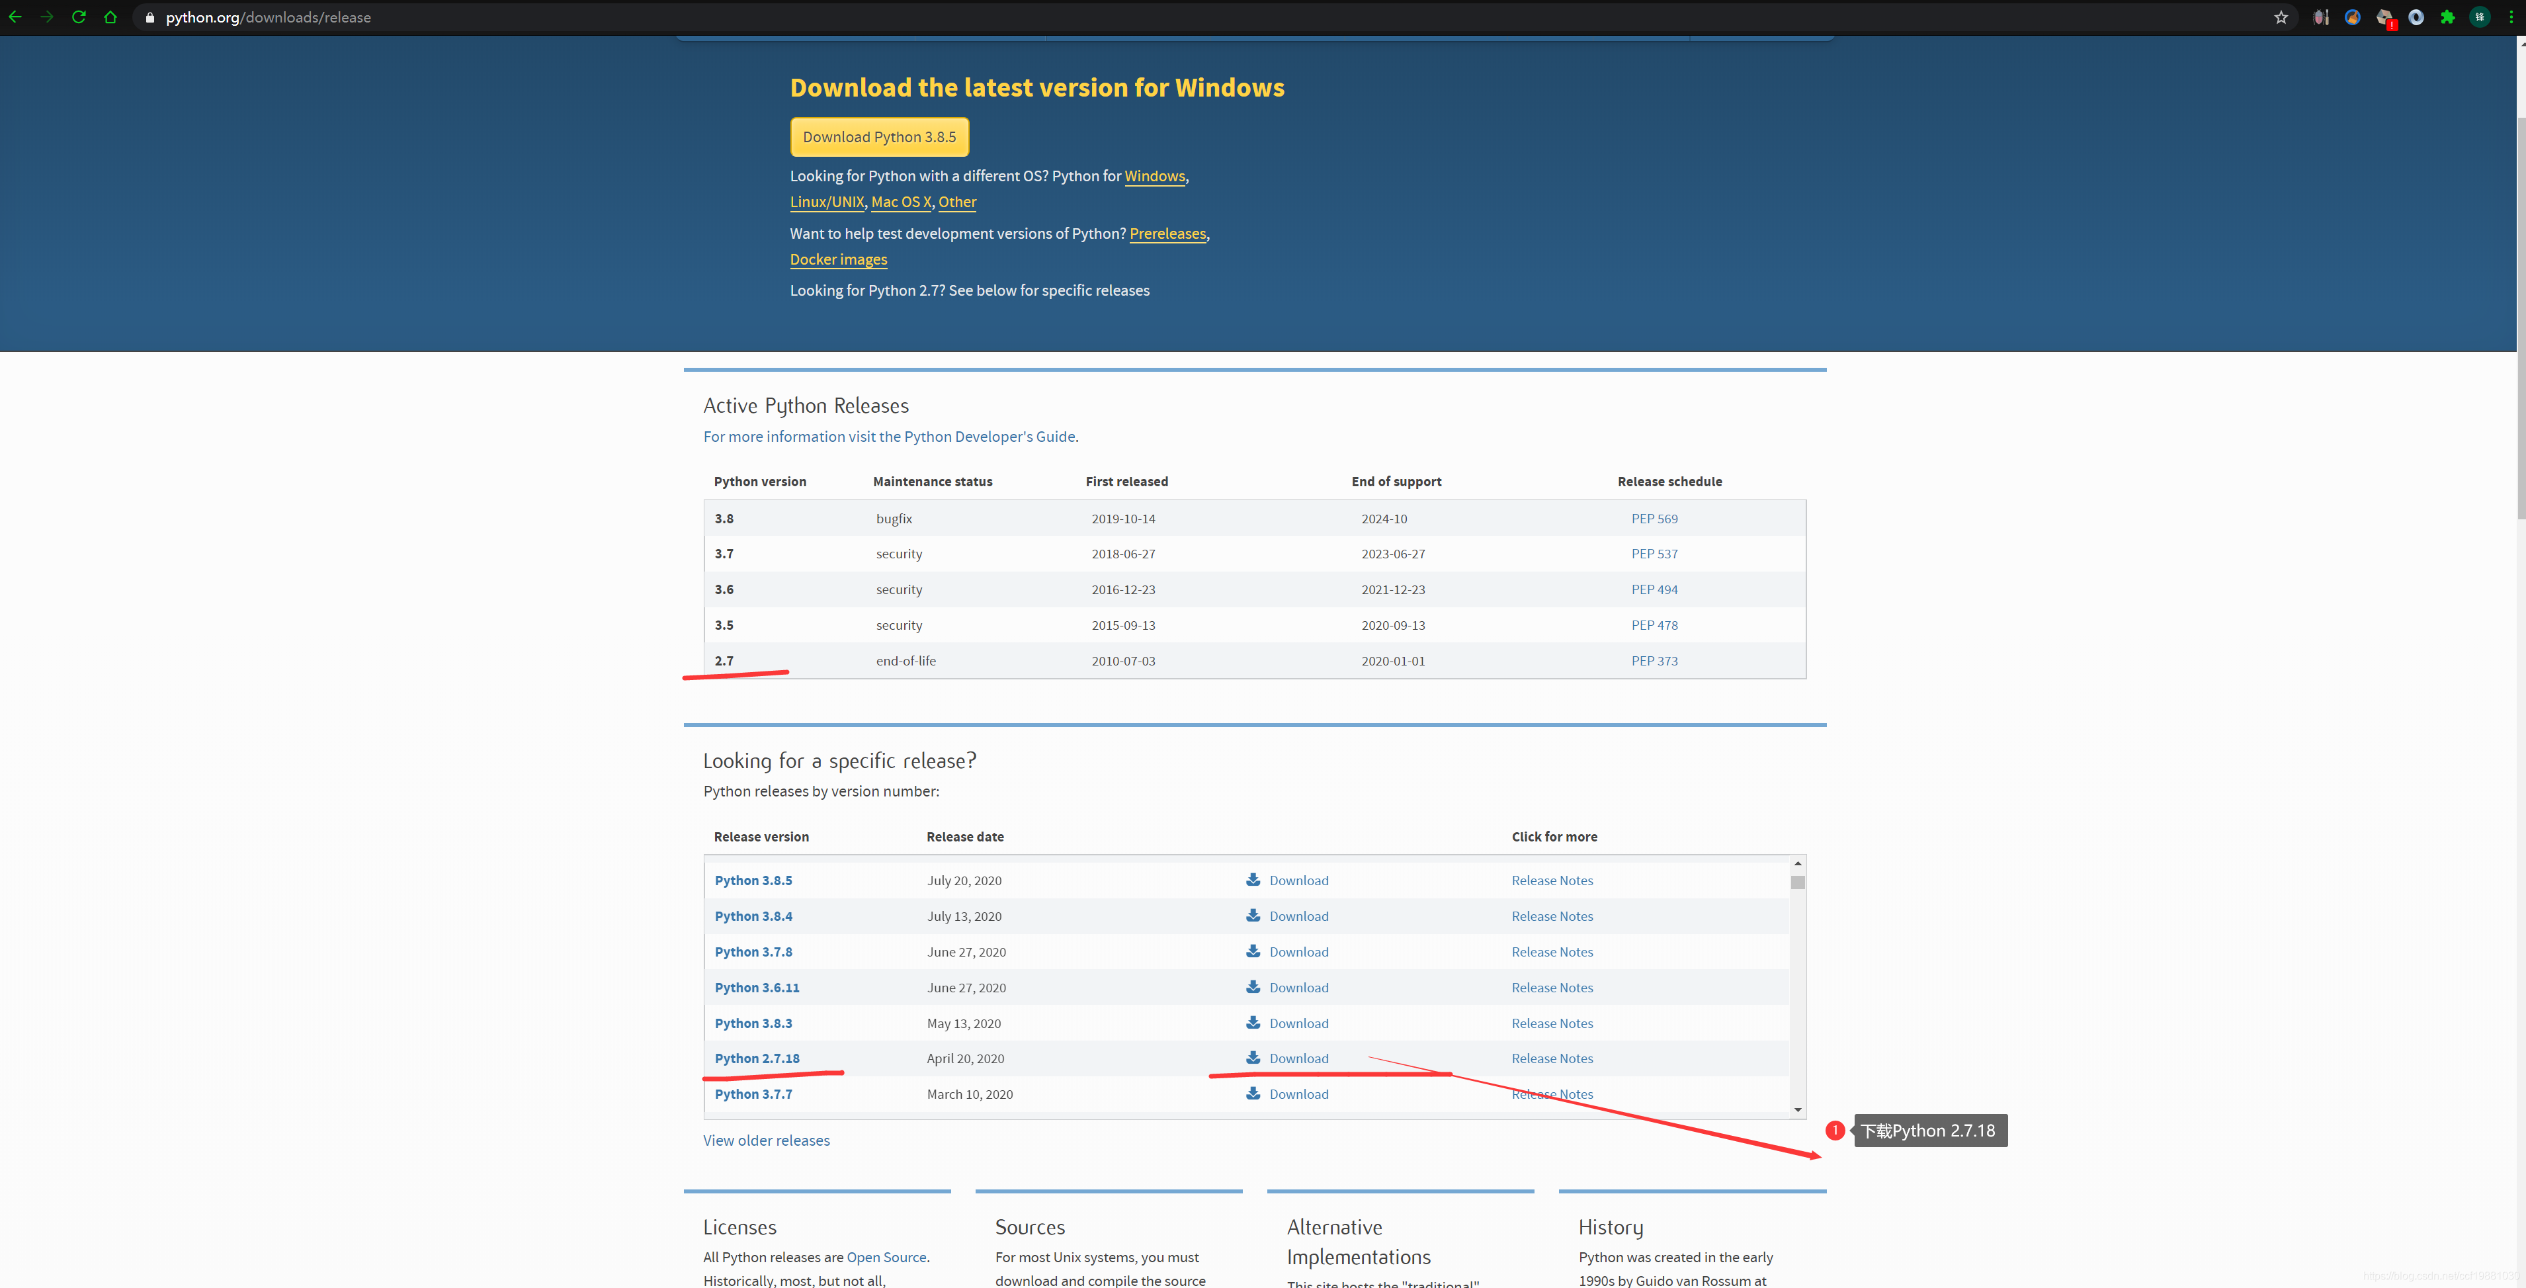Open the Windows downloads link
The width and height of the screenshot is (2526, 1288).
click(1154, 175)
